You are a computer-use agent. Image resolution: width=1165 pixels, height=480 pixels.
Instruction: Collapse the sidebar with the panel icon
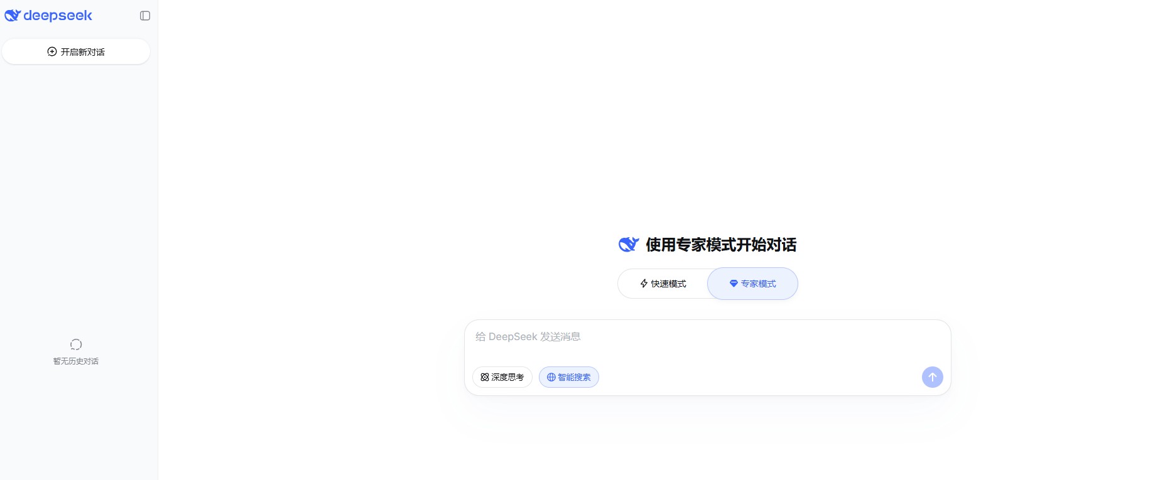pyautogui.click(x=145, y=16)
